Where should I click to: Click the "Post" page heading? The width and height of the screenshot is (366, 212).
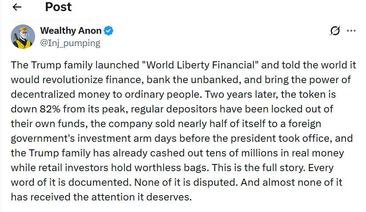pos(58,7)
